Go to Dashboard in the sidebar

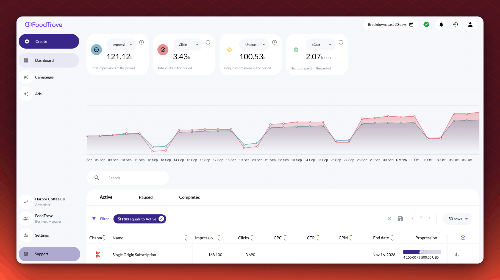pyautogui.click(x=49, y=60)
